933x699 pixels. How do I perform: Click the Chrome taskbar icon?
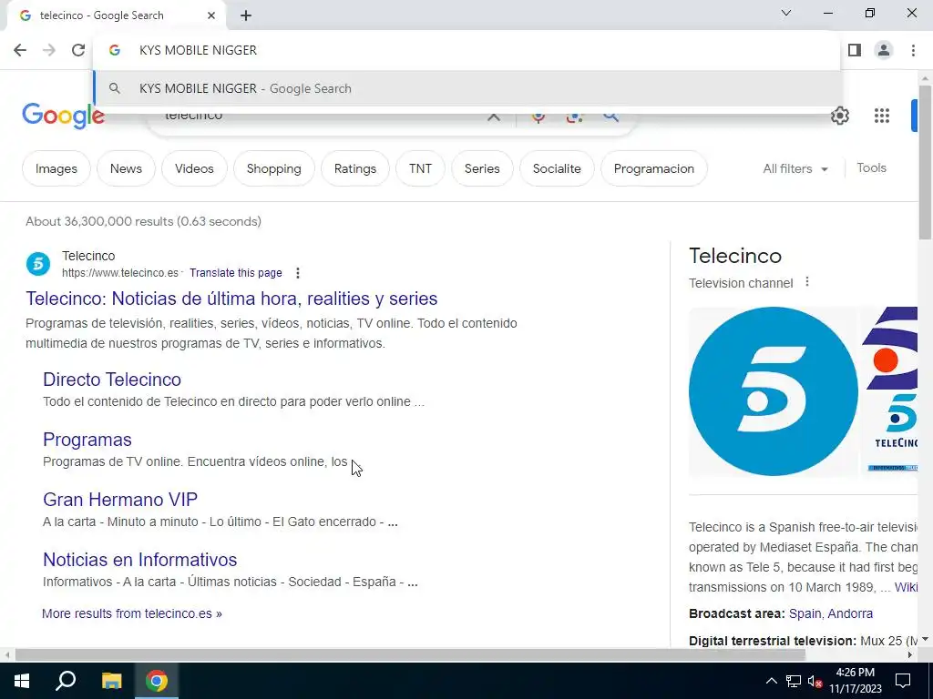click(157, 681)
